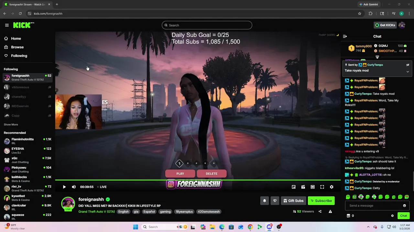The image size is (414, 232).
Task: Jump to LIVE indicator in player
Action: point(101,187)
